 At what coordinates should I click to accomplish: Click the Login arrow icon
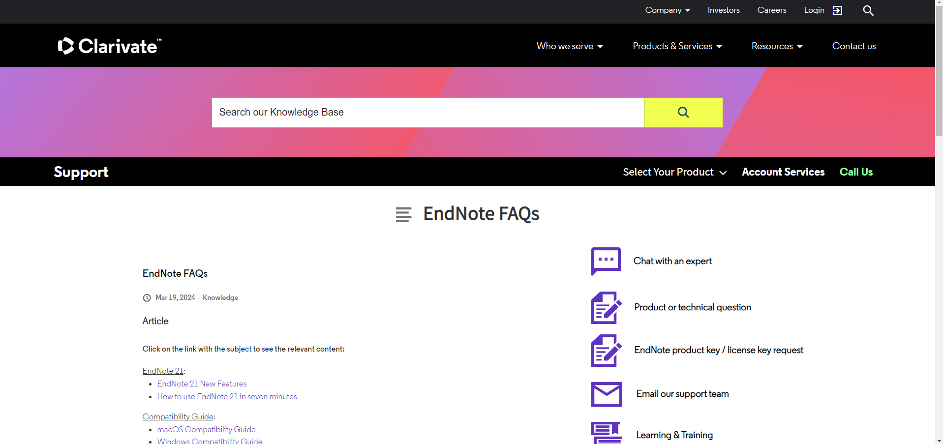coord(837,10)
